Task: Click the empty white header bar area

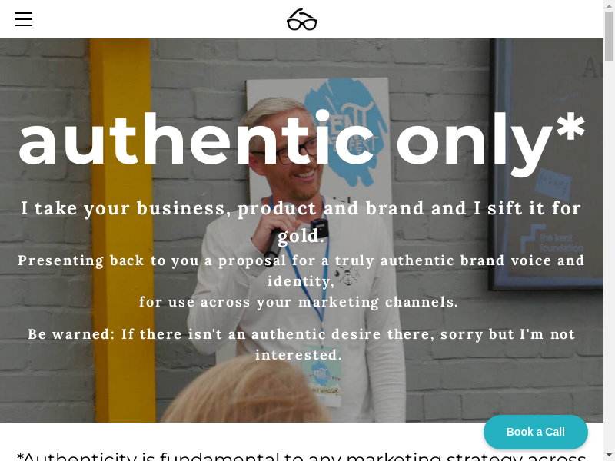Action: coord(461,19)
